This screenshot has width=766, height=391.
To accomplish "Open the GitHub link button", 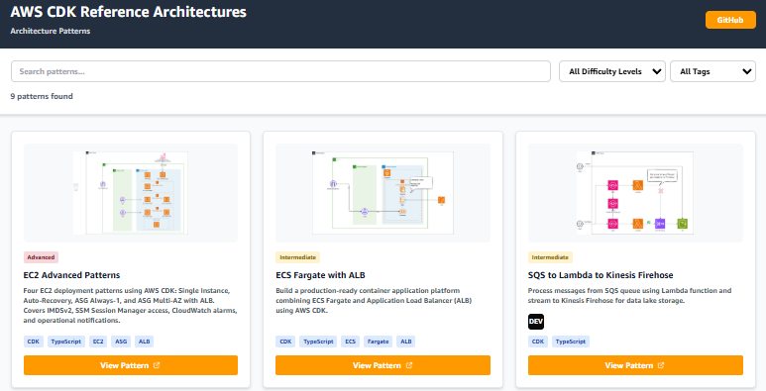I will pos(730,20).
